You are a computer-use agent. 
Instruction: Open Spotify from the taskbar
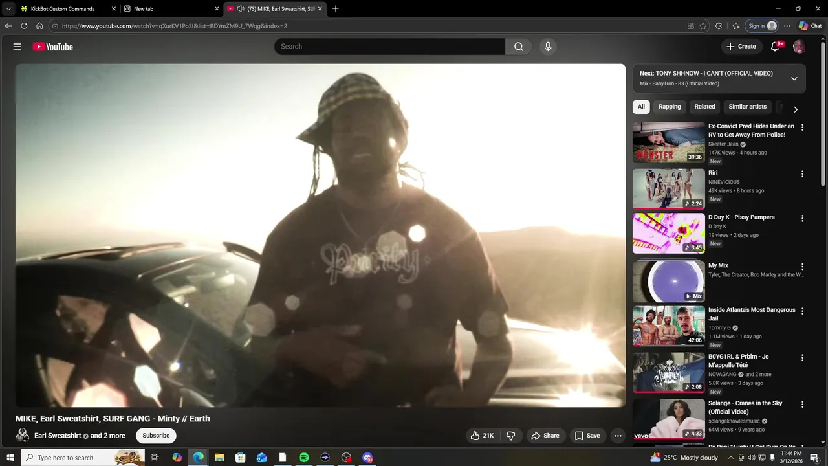(304, 458)
